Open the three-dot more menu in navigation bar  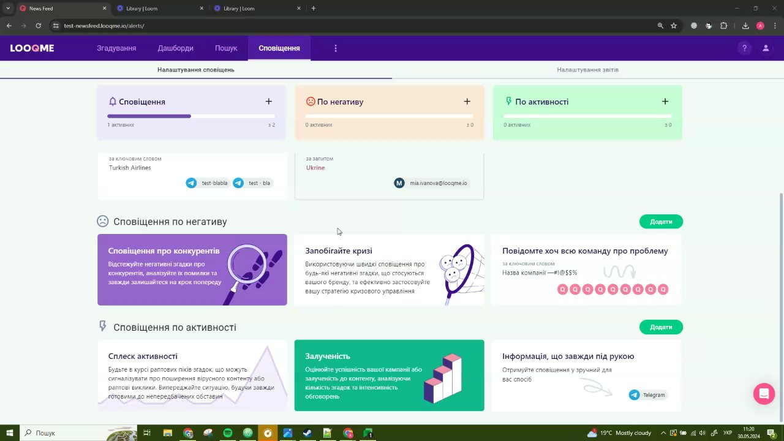pos(335,48)
